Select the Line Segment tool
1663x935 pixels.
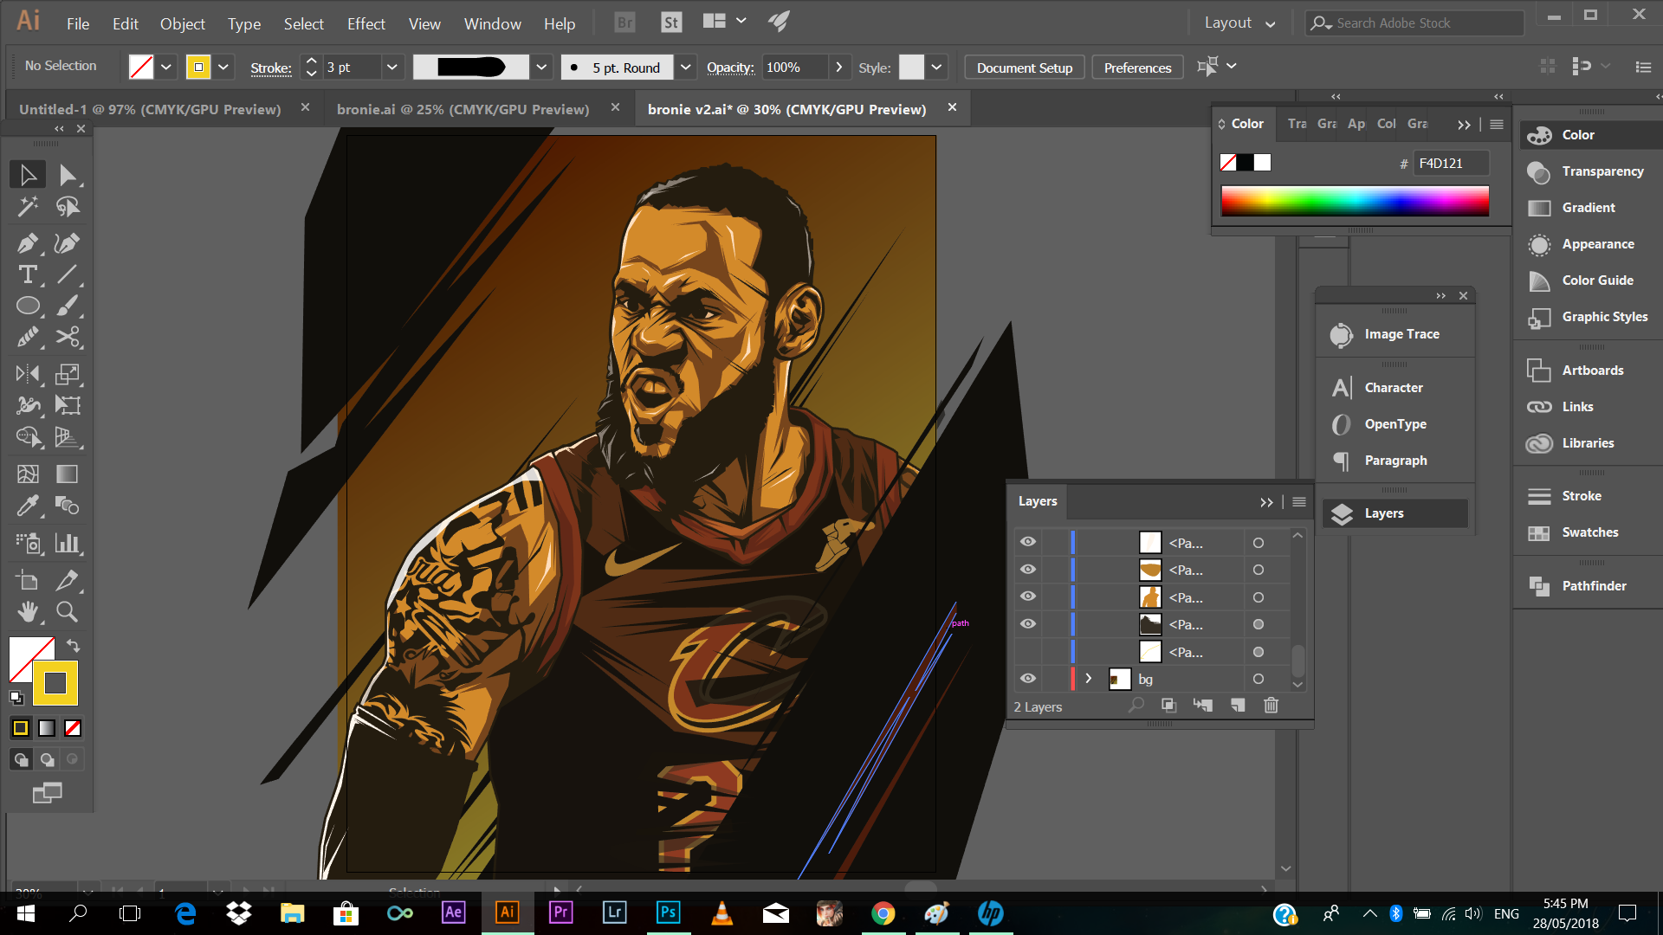(68, 274)
